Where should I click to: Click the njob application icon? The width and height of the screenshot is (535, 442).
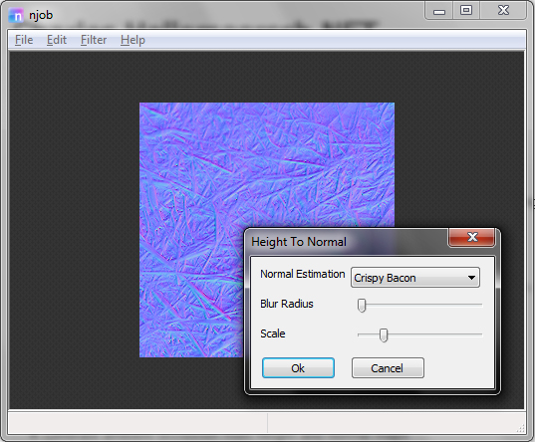(16, 15)
